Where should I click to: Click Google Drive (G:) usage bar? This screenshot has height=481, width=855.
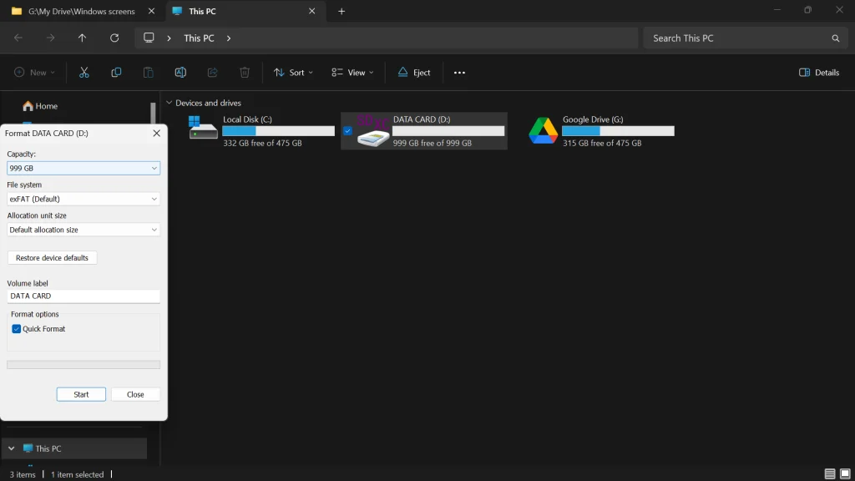pos(619,131)
